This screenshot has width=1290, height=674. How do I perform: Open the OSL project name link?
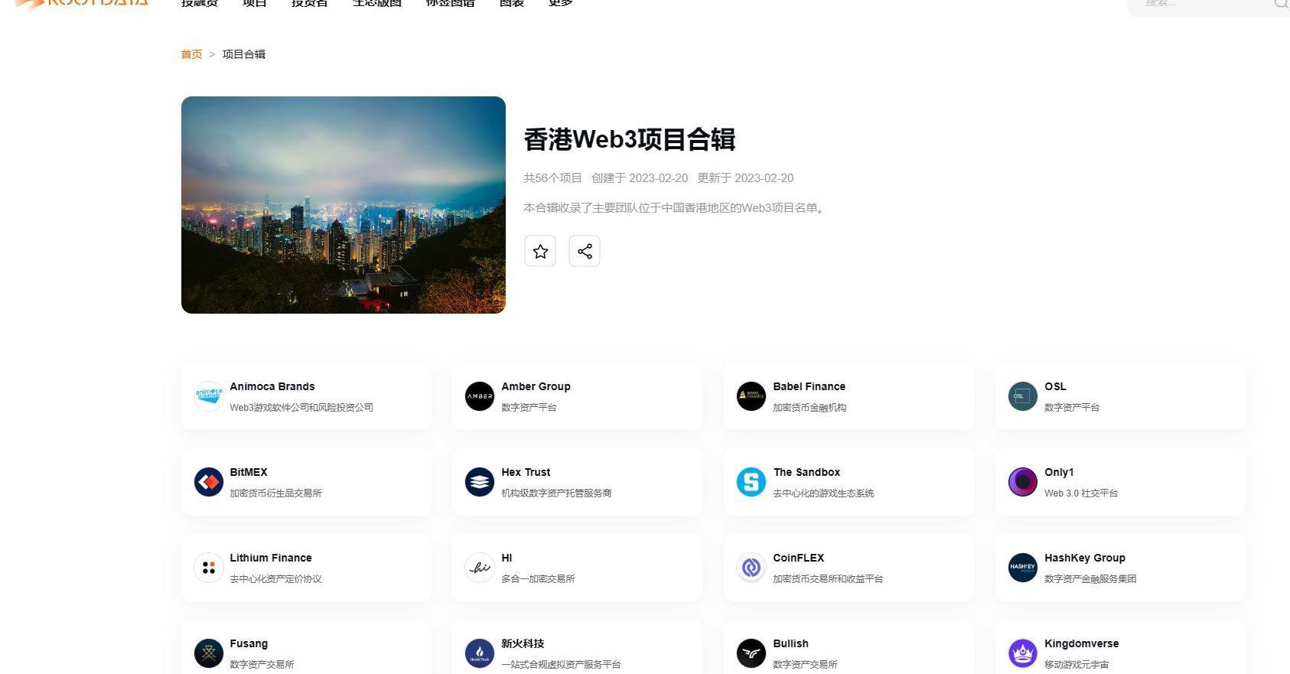click(x=1055, y=386)
